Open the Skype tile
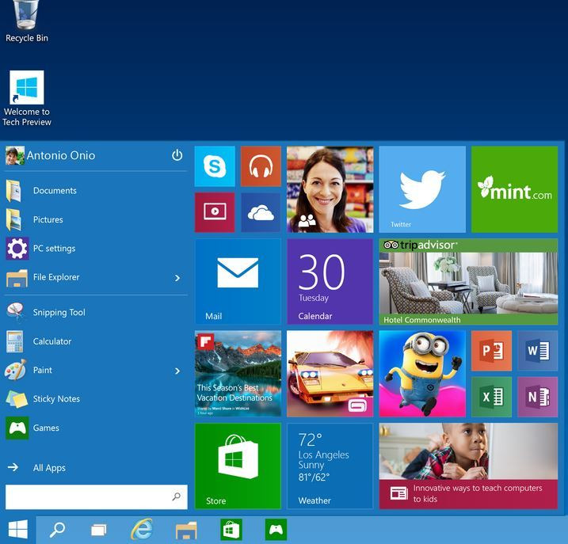This screenshot has height=544, width=568. 215,166
